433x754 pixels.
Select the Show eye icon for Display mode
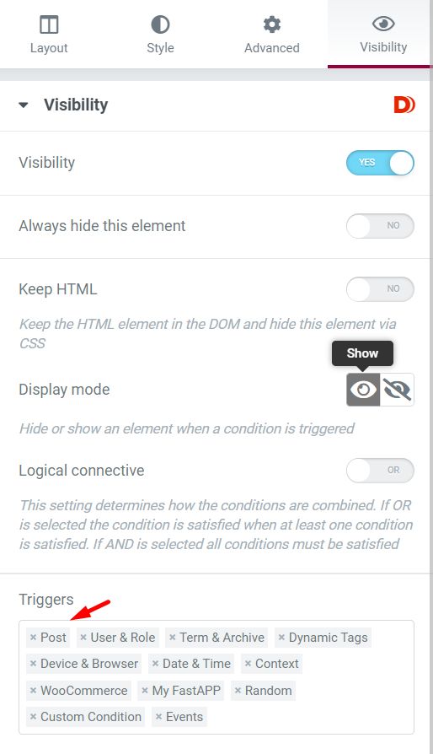click(x=363, y=390)
